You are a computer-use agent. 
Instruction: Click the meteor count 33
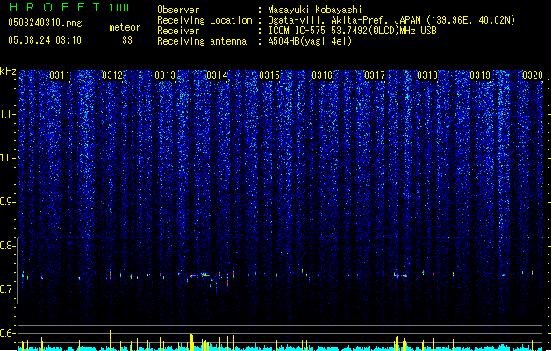coord(127,40)
